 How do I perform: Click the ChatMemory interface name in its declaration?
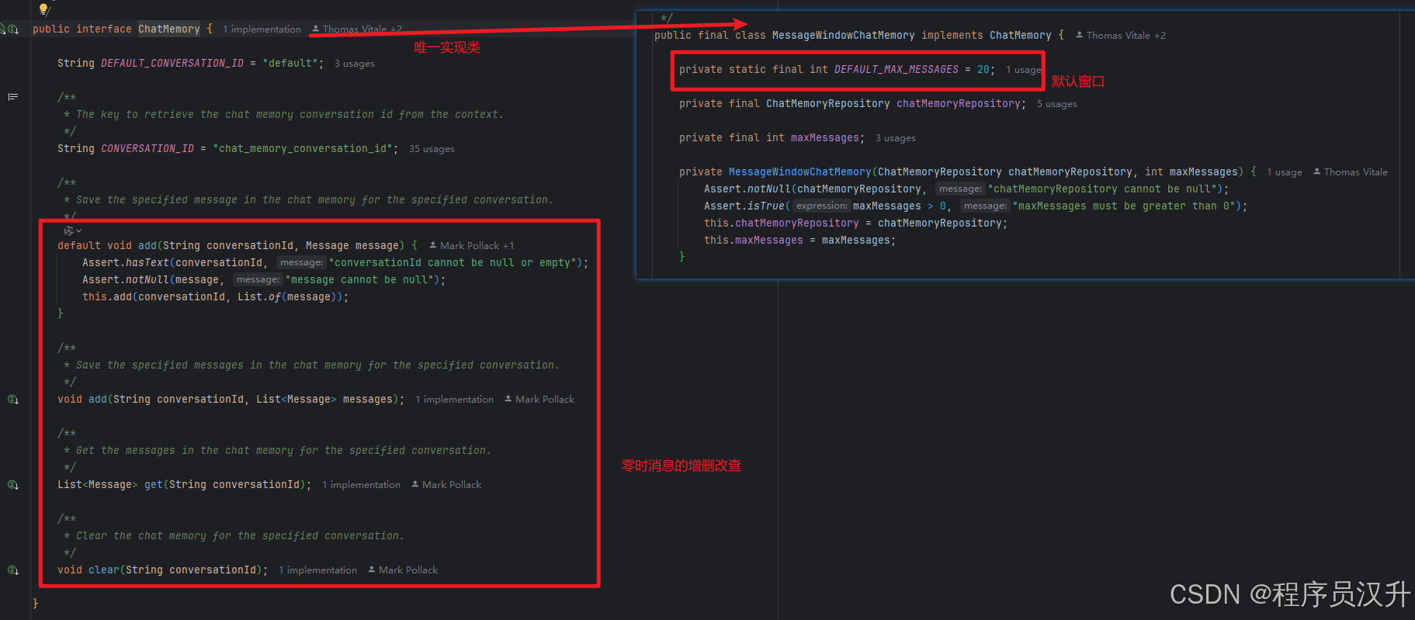click(169, 29)
